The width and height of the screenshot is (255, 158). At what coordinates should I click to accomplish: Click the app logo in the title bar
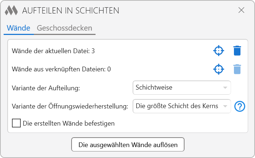coord(11,10)
